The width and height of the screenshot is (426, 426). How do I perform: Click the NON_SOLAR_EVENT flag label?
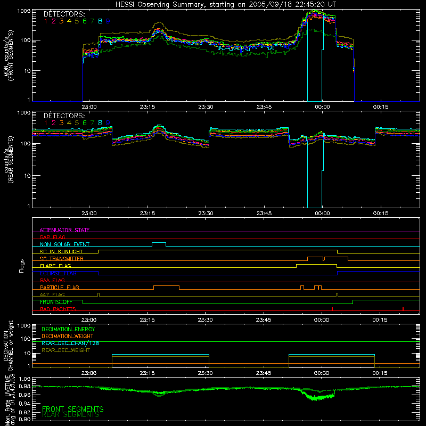(64, 244)
